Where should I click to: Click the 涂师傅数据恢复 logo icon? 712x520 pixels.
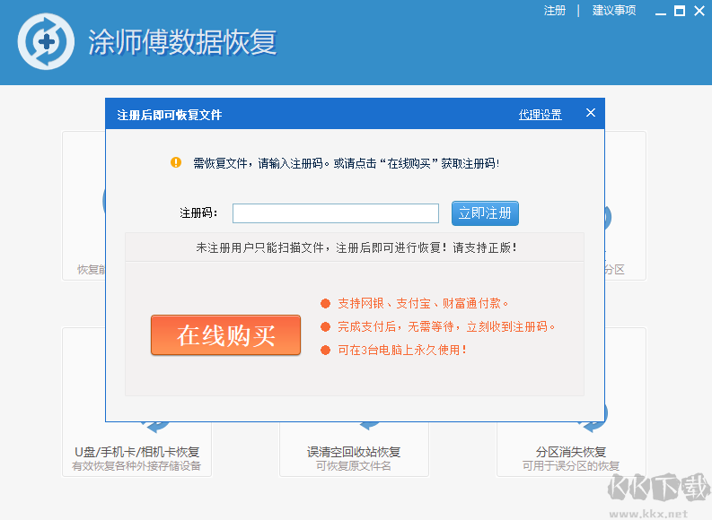(x=46, y=42)
